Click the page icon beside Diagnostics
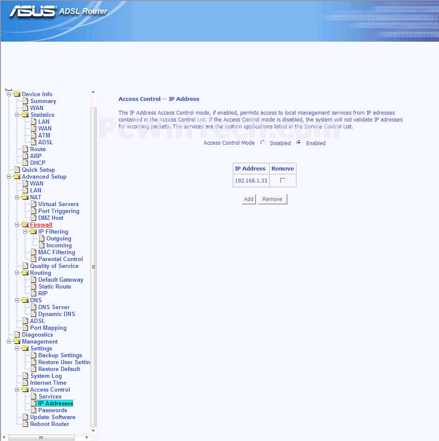Screen dimensions: 439x441 pos(17,335)
